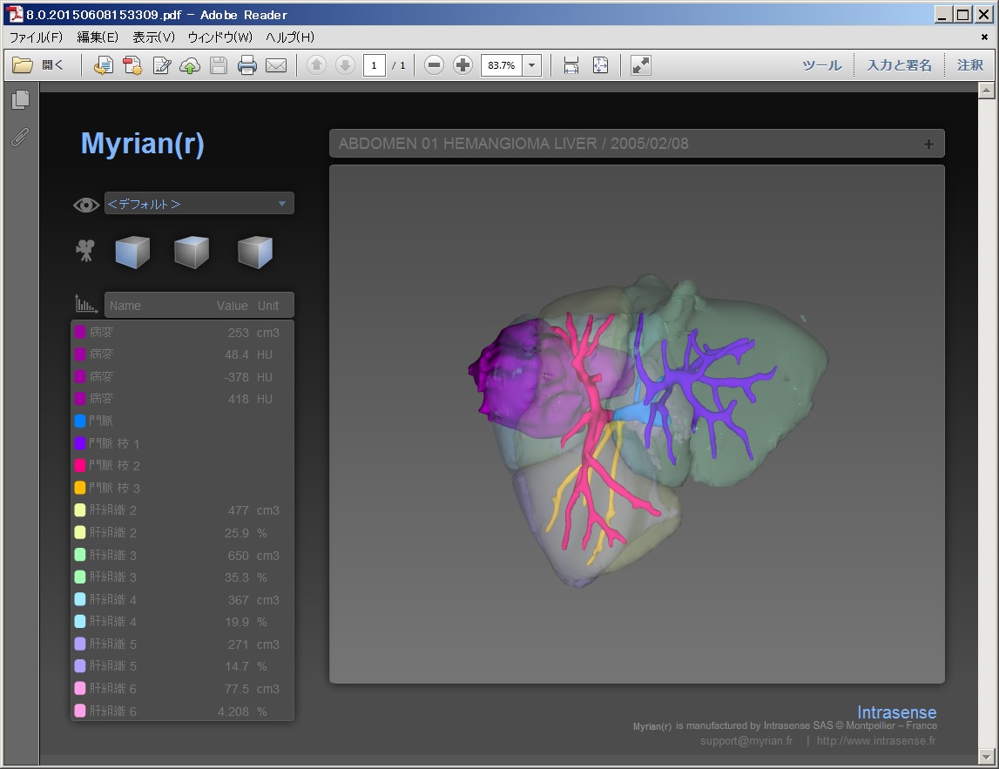Open the http://www.intrasense.fr link

(875, 741)
